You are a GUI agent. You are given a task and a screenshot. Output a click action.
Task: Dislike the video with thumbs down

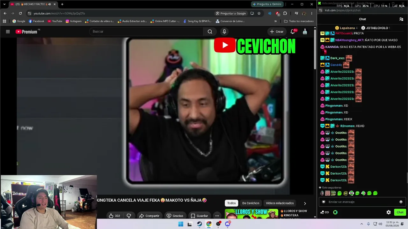point(129,216)
